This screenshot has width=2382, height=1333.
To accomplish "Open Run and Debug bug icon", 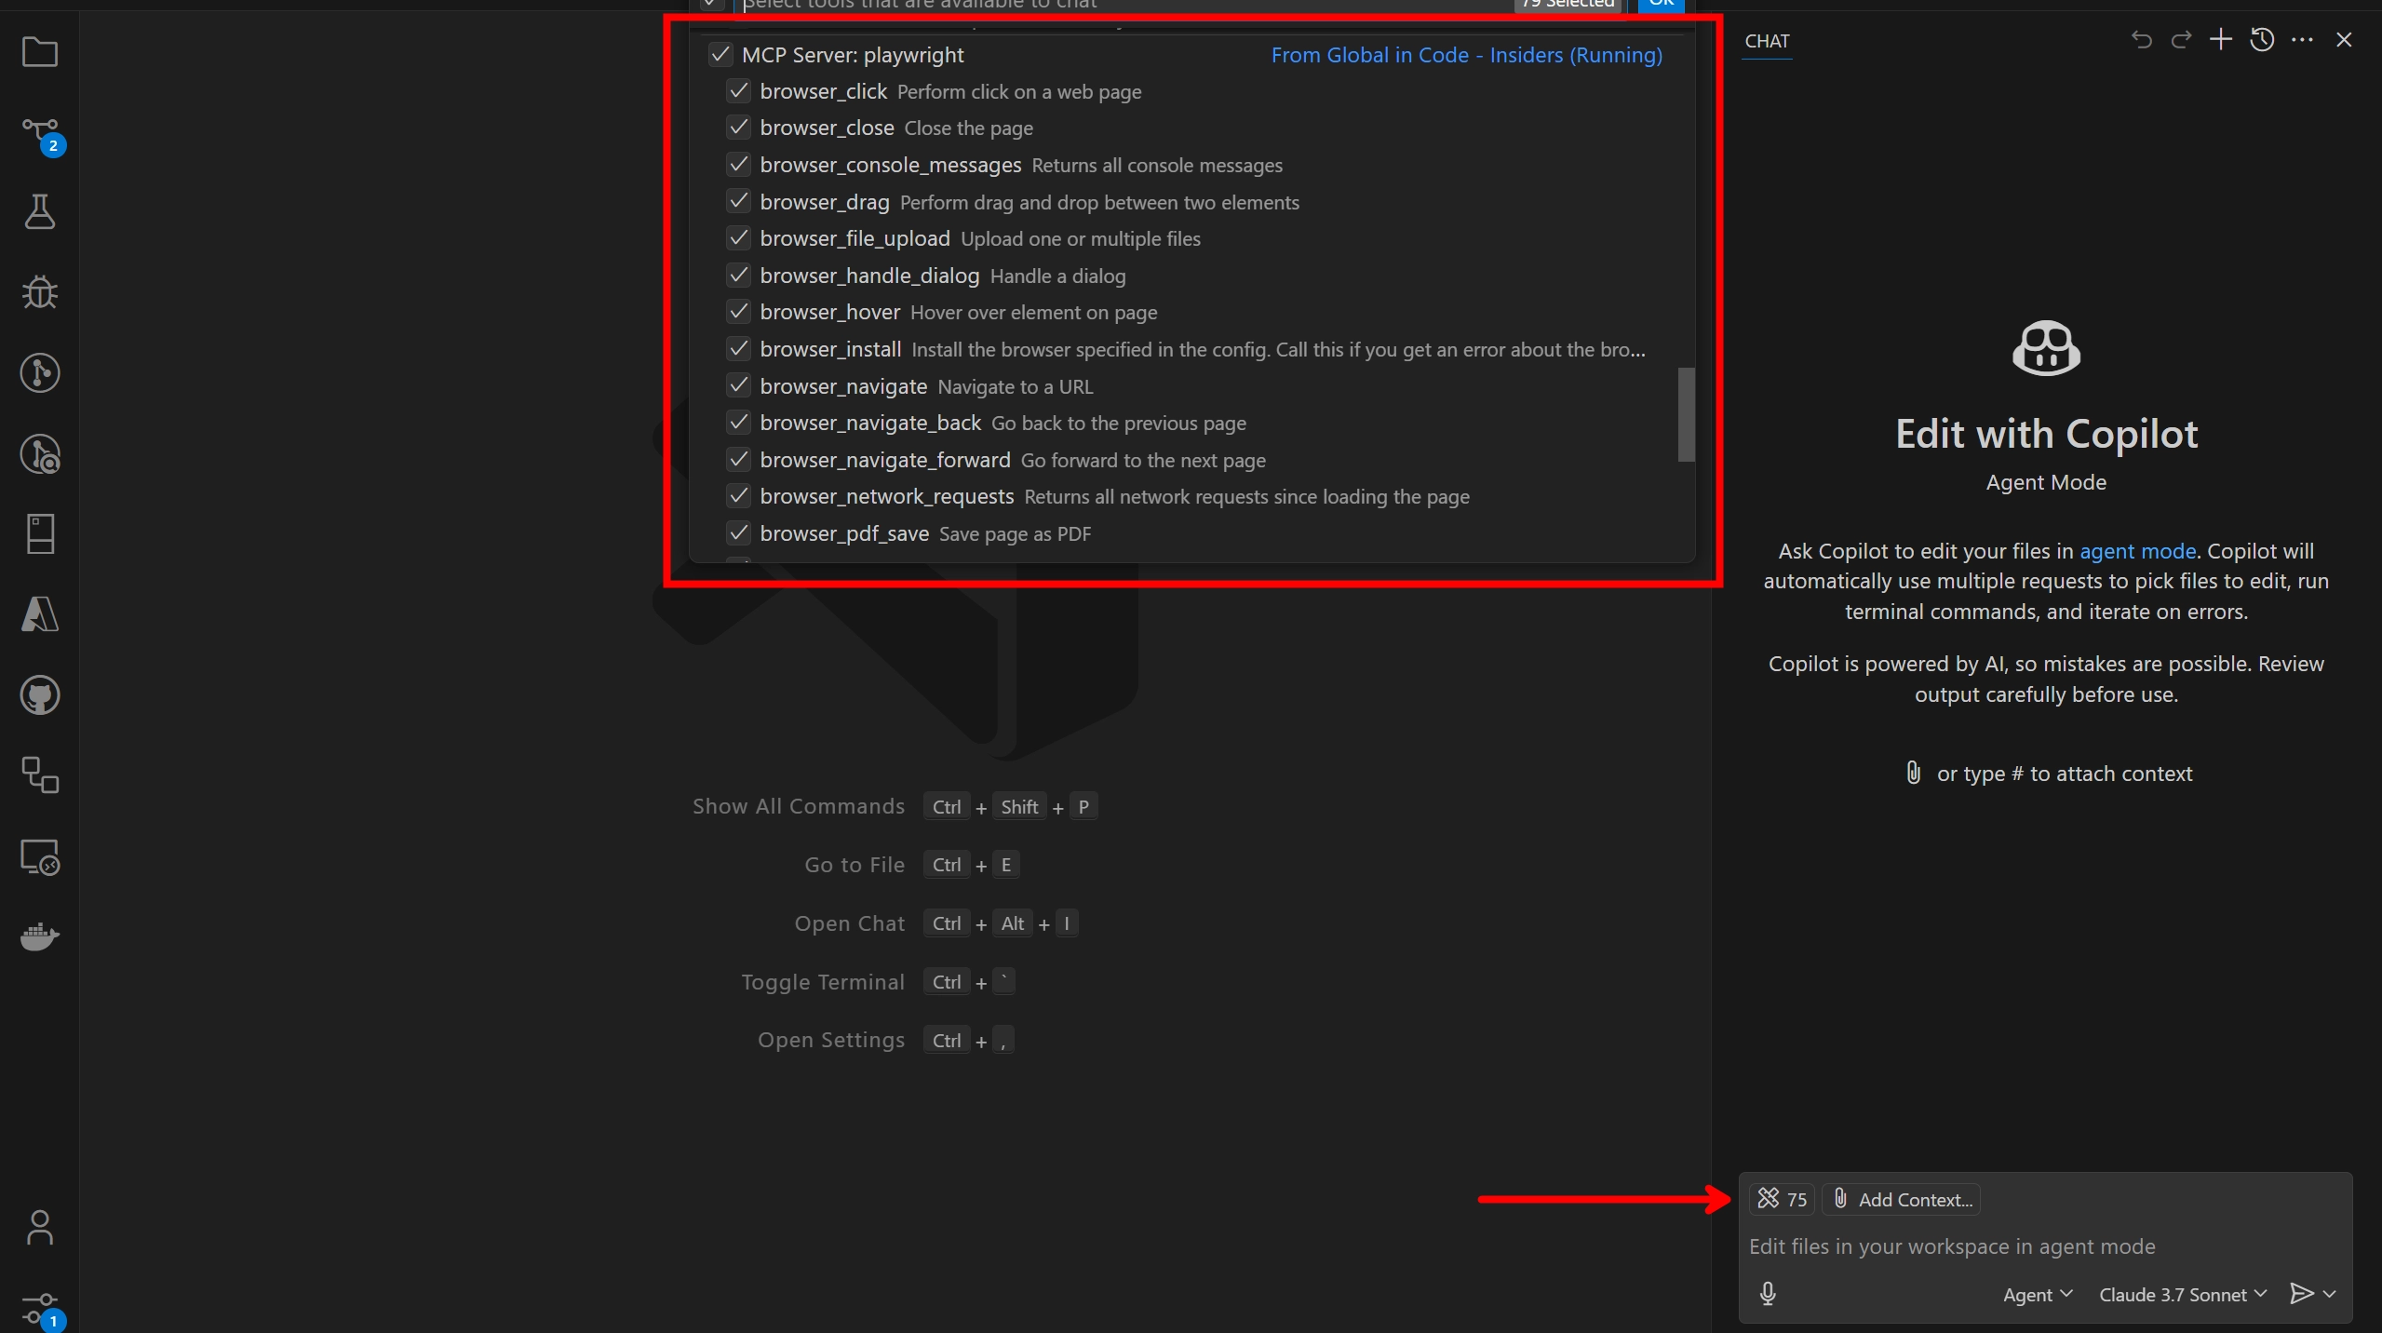I will (x=40, y=292).
